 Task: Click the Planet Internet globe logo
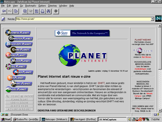(x=83, y=55)
